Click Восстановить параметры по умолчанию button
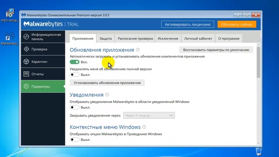 [x=216, y=50]
